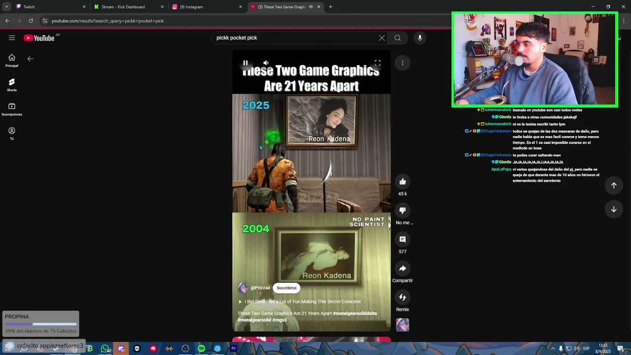Like the Short with 45 k likes

pyautogui.click(x=402, y=181)
